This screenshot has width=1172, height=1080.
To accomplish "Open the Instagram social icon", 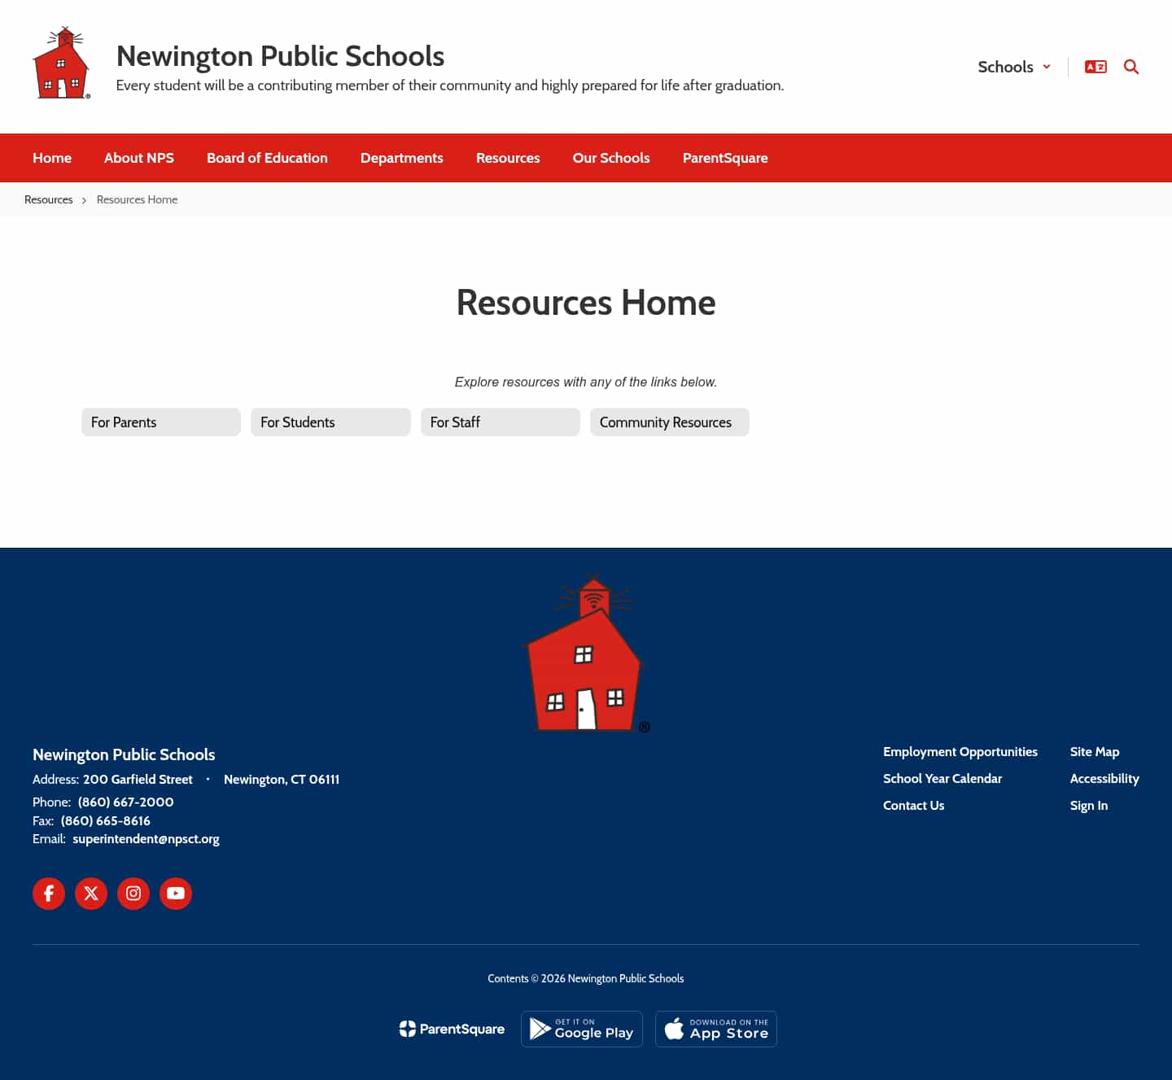I will [x=133, y=894].
